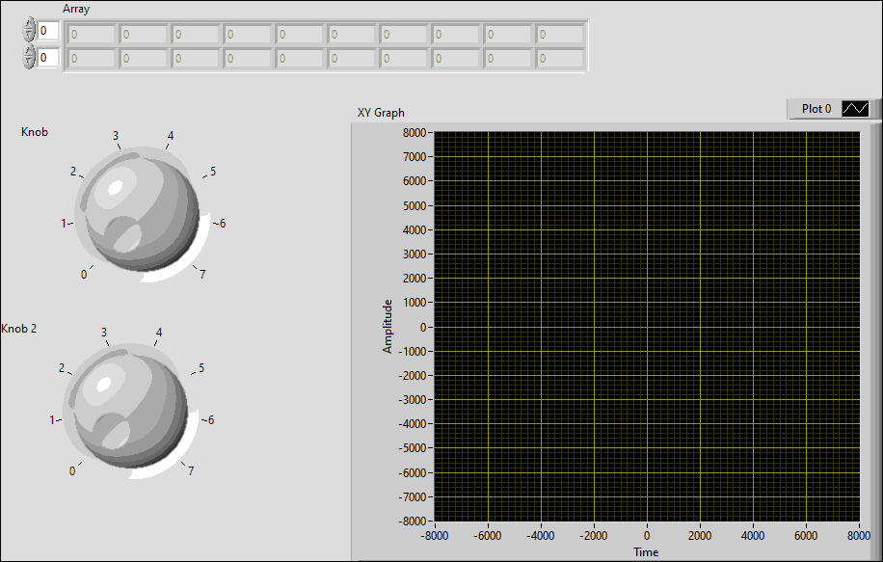
Task: Click the 5 mark on Knob scale
Action: (213, 172)
